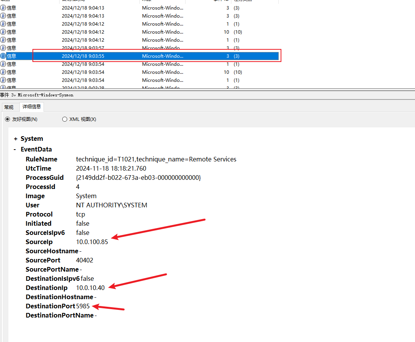Click the Image value System
The height and width of the screenshot is (342, 415).
click(x=86, y=196)
